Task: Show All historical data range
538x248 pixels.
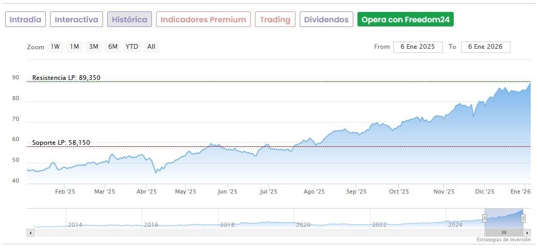Action: [151, 47]
